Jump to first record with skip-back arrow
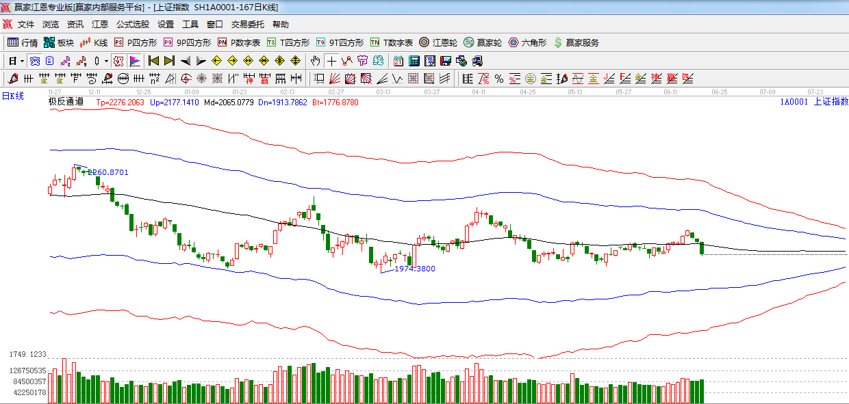 [x=154, y=61]
